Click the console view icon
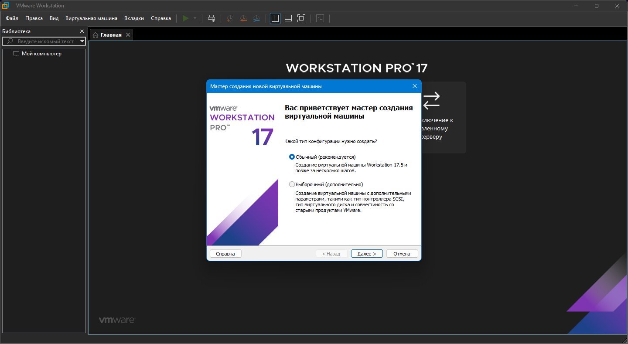 [320, 18]
